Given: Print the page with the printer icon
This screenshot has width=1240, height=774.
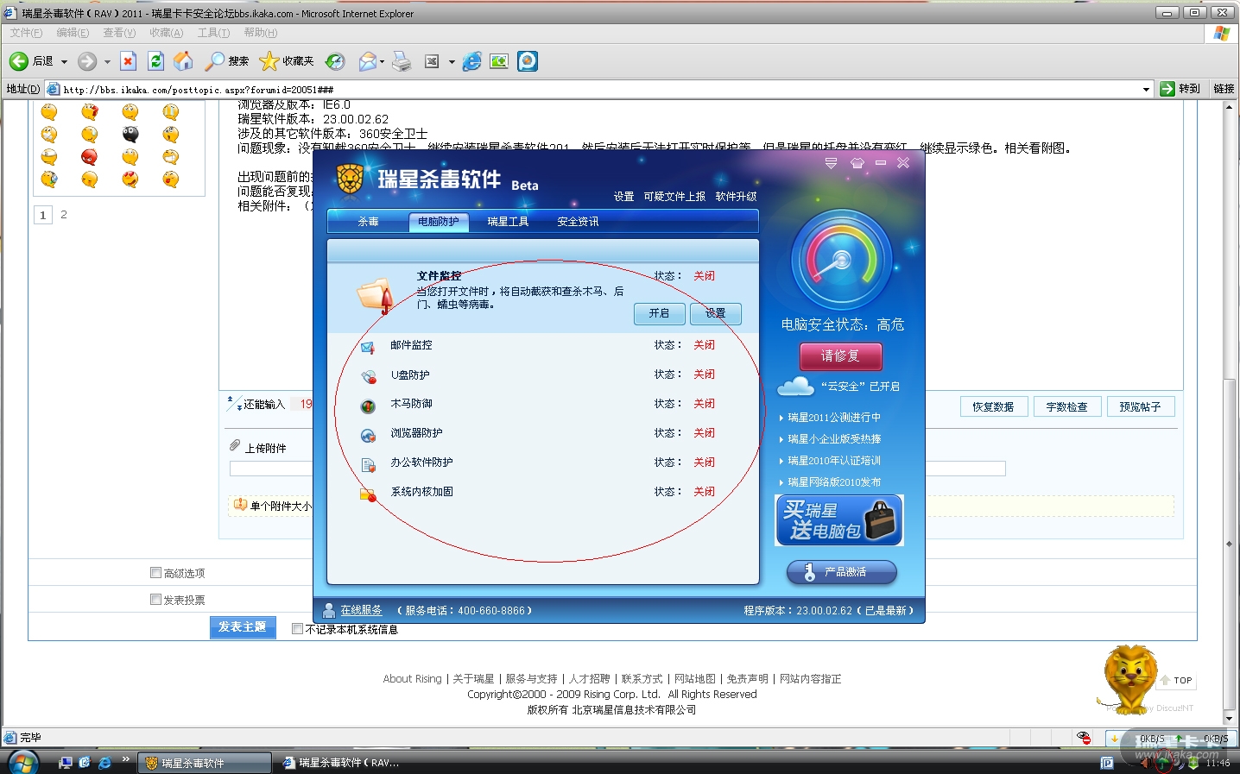Looking at the screenshot, I should (402, 61).
